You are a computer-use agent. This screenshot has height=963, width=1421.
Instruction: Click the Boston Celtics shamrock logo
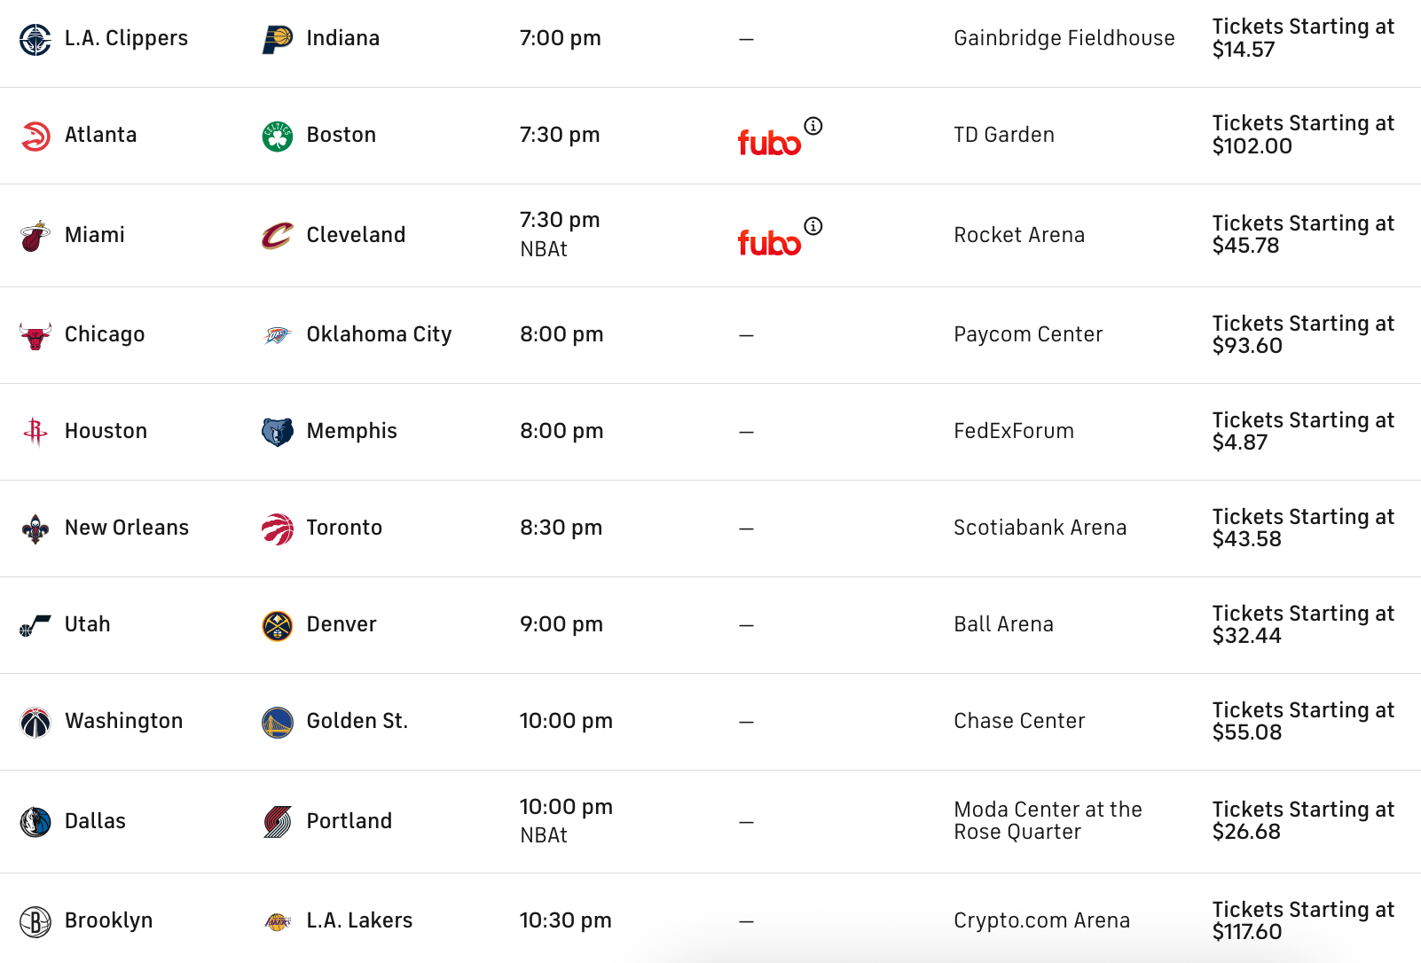(278, 136)
